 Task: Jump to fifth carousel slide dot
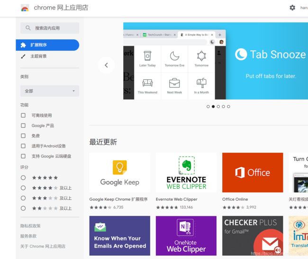click(x=228, y=107)
